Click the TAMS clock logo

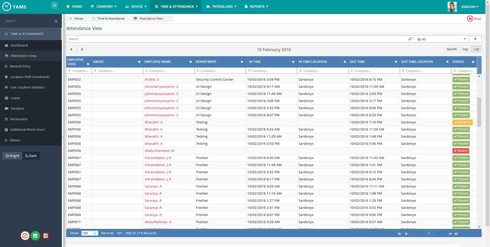[7, 7]
